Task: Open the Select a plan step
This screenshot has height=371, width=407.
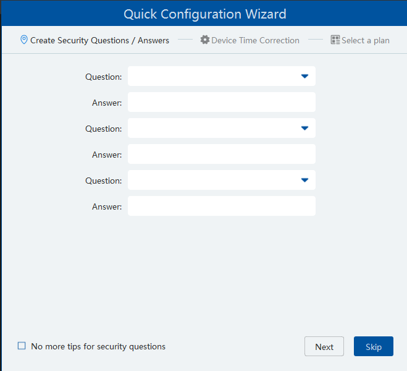Action: tap(365, 40)
